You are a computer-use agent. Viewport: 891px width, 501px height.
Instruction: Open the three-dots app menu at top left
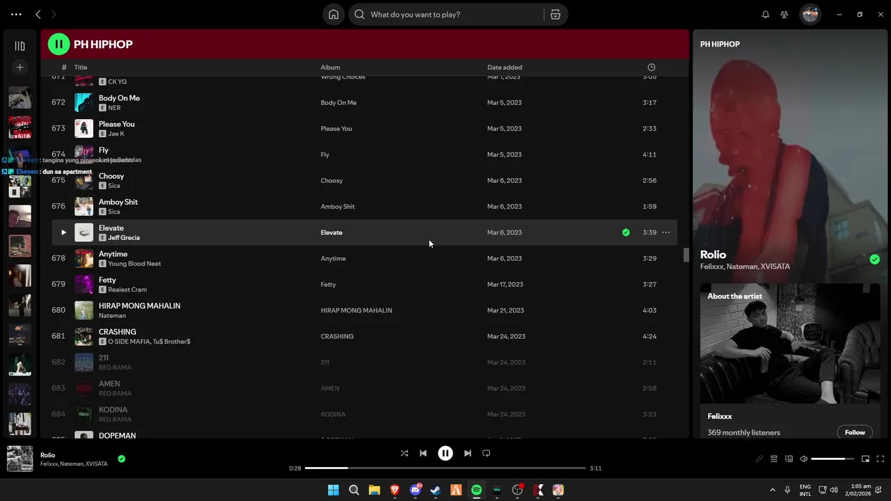(x=16, y=14)
